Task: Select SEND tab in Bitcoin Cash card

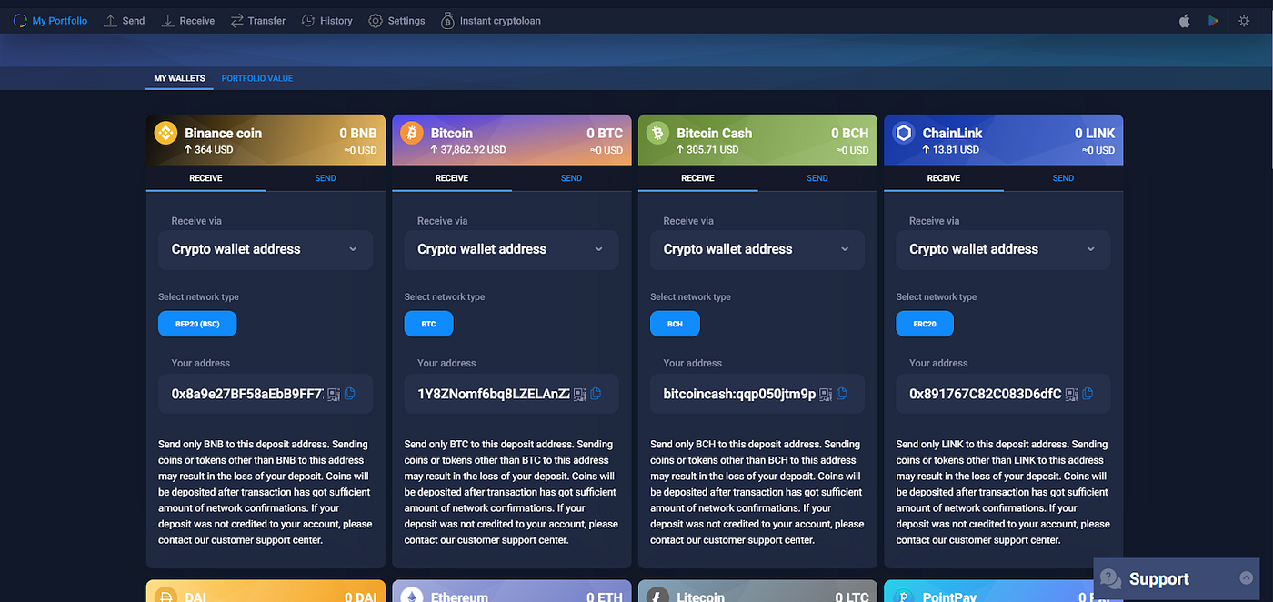Action: [817, 178]
